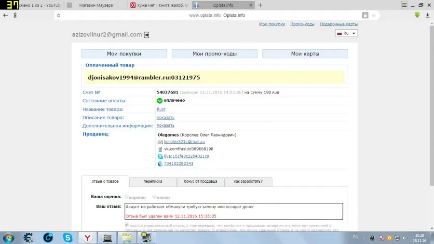Image resolution: width=434 pixels, height=244 pixels.
Task: Open the 'Подарочные карты' top link
Action: pos(339,24)
